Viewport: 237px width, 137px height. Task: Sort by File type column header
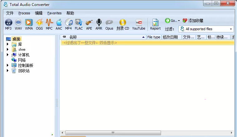[x=154, y=37]
